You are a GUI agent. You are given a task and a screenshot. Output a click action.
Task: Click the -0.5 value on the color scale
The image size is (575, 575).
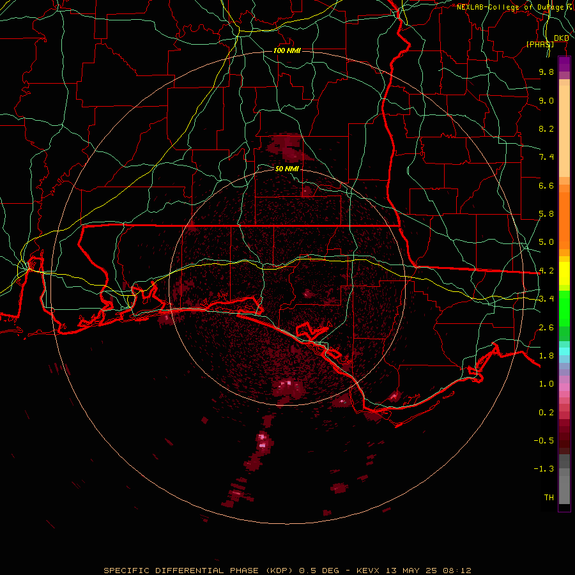tap(544, 441)
